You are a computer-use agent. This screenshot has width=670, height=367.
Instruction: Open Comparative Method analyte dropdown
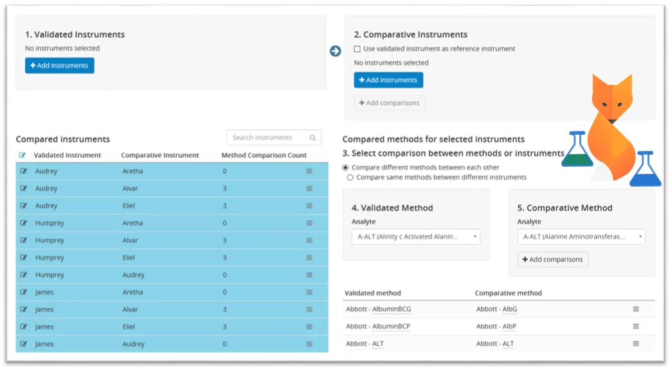(581, 237)
